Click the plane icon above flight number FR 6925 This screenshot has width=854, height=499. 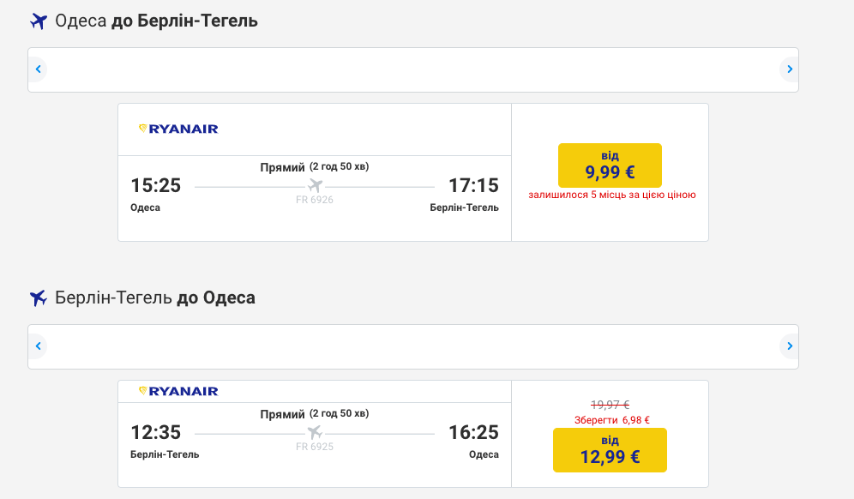pyautogui.click(x=315, y=432)
